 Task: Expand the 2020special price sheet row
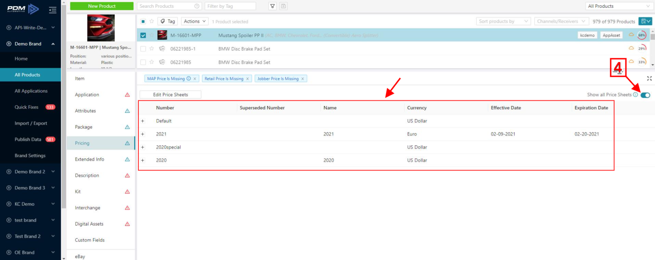tap(143, 147)
